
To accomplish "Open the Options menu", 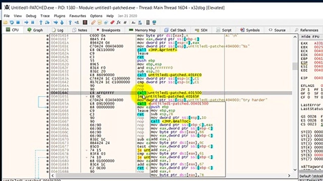I will click(96, 16).
